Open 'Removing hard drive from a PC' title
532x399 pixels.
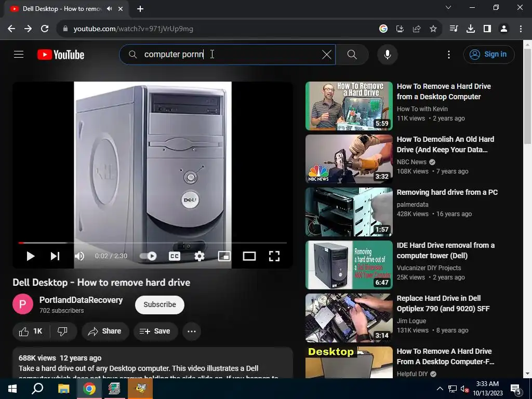click(447, 192)
